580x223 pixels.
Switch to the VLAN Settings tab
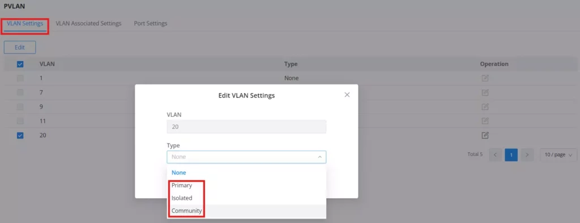[x=25, y=24]
